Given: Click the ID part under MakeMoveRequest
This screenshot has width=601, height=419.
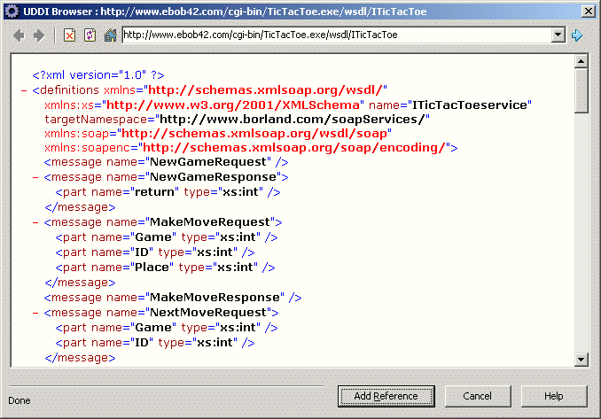Looking at the screenshot, I should (155, 252).
